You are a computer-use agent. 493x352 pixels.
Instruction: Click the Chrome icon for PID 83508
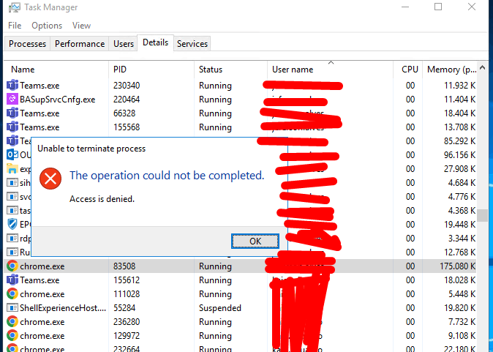tap(12, 266)
